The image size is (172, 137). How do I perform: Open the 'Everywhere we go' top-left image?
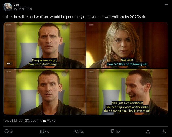pyautogui.click(x=45, y=45)
